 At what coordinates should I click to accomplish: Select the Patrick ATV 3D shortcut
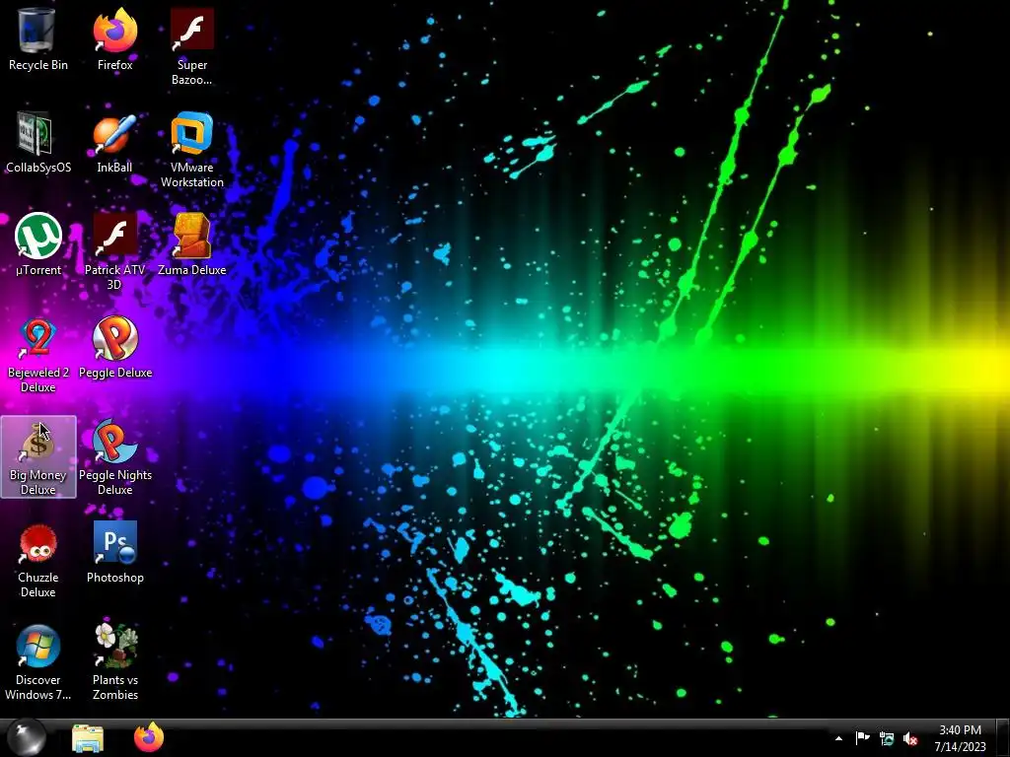pos(114,251)
